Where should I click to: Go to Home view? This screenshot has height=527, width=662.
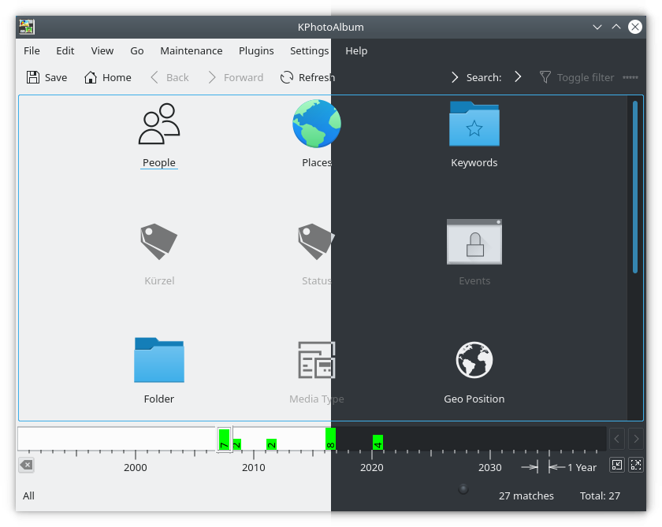tap(107, 77)
